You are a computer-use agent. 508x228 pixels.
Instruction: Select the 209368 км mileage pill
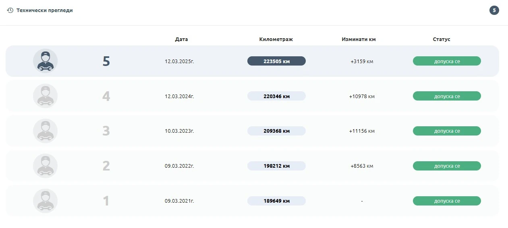click(276, 131)
